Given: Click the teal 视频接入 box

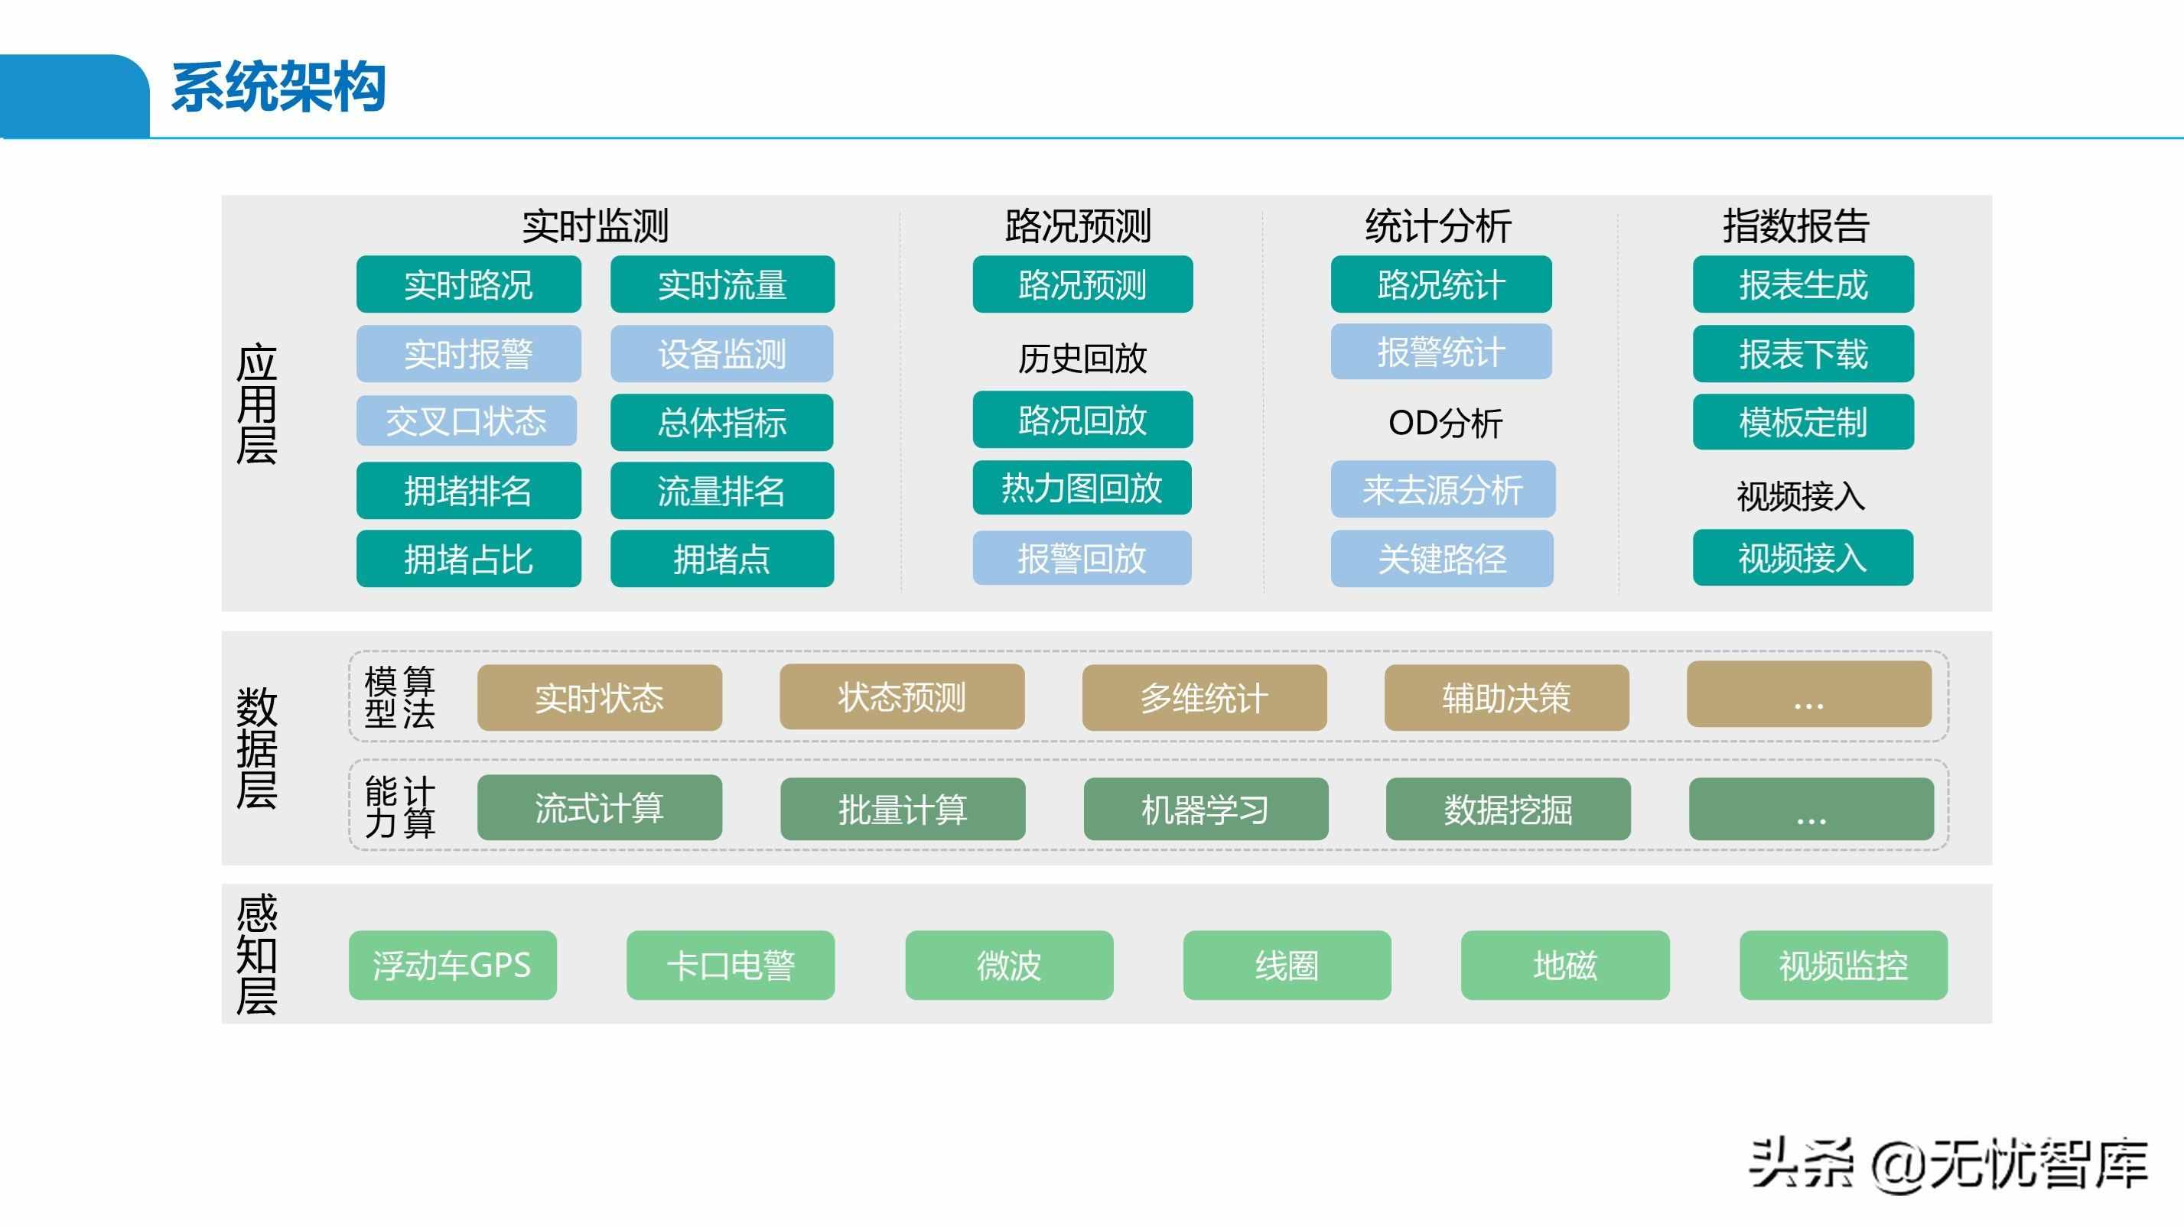Looking at the screenshot, I should (x=1802, y=557).
